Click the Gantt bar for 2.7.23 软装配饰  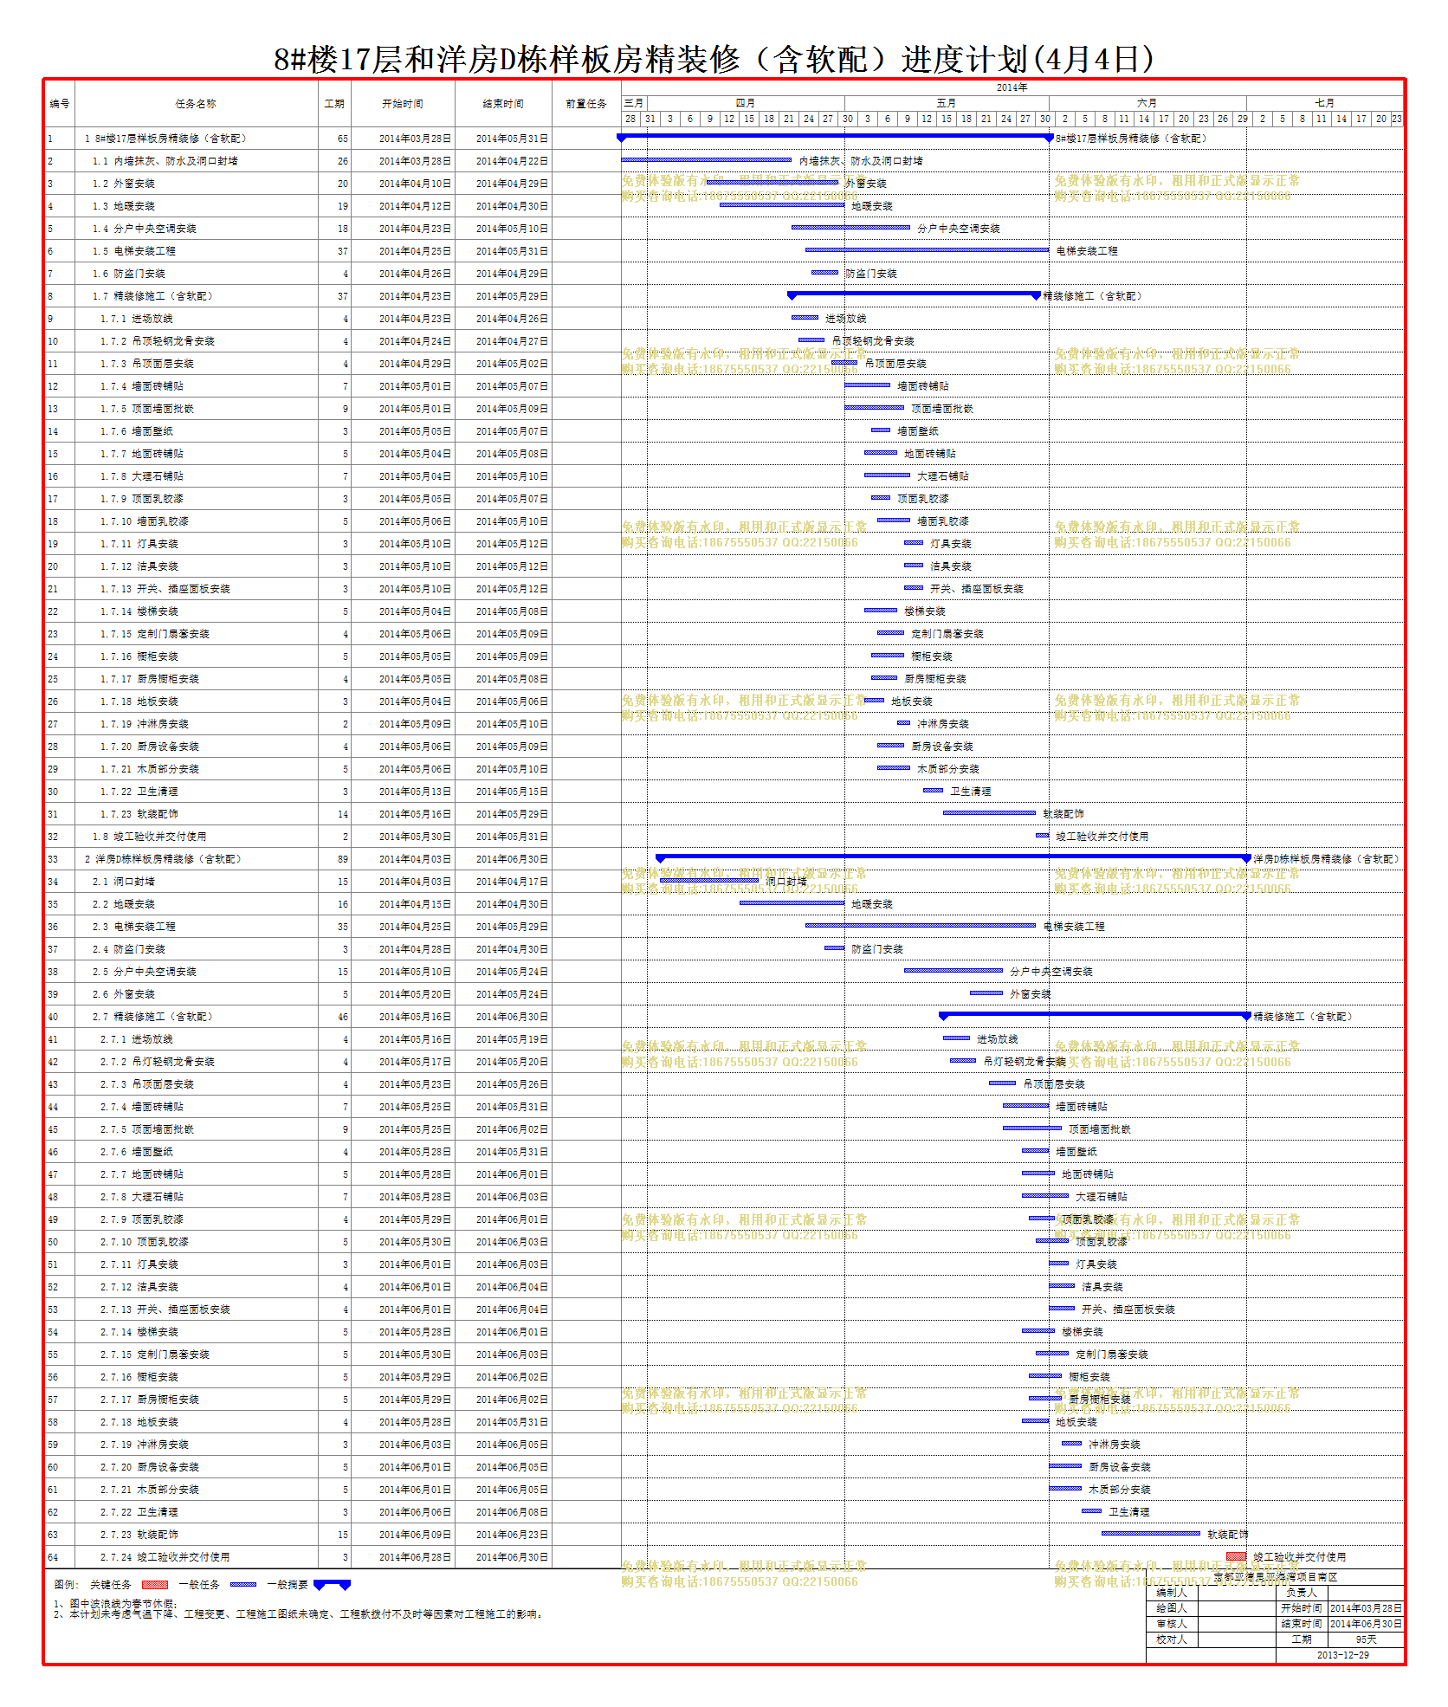click(1151, 1533)
